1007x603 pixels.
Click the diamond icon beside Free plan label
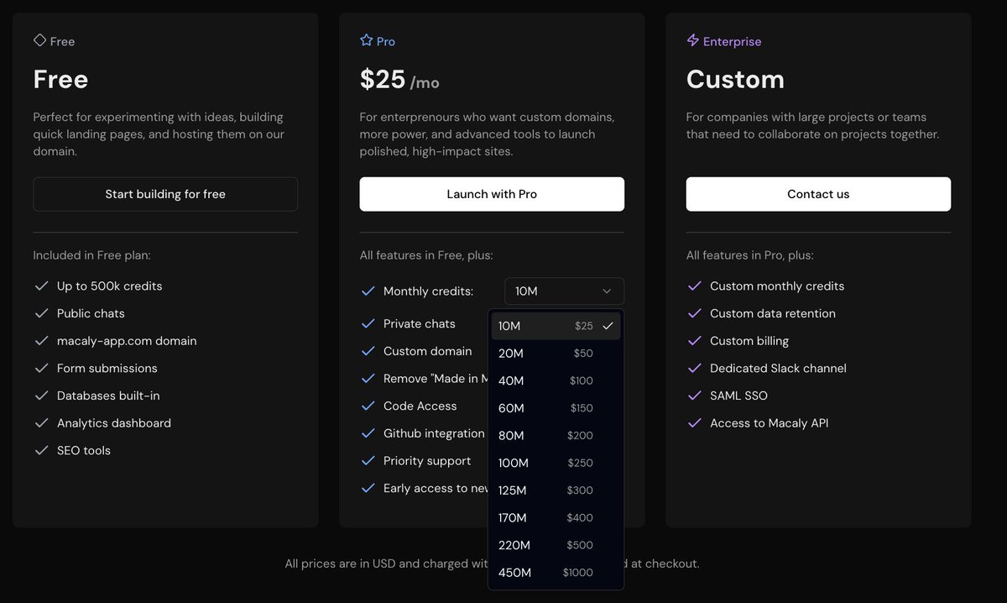point(39,40)
